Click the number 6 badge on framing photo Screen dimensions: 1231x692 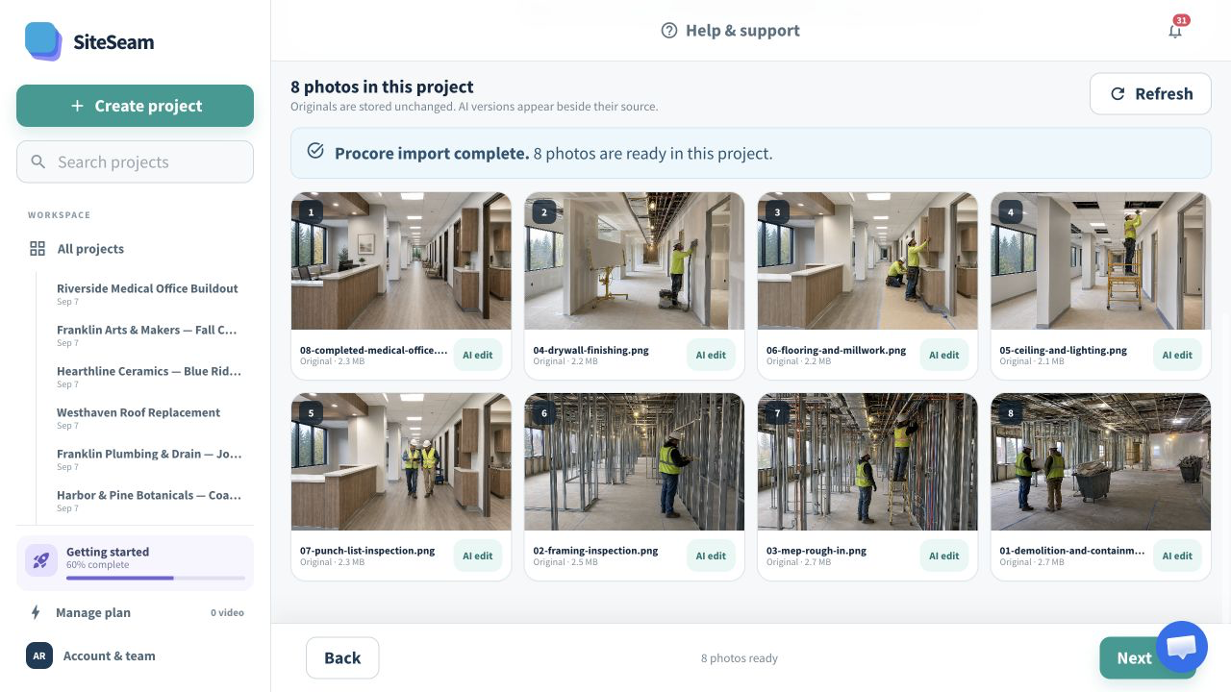pos(544,413)
